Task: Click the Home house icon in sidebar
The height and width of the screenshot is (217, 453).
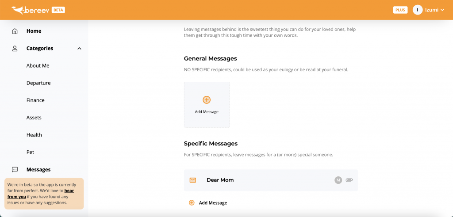Action: [x=15, y=31]
